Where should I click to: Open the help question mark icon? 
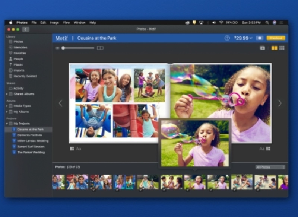227,38
